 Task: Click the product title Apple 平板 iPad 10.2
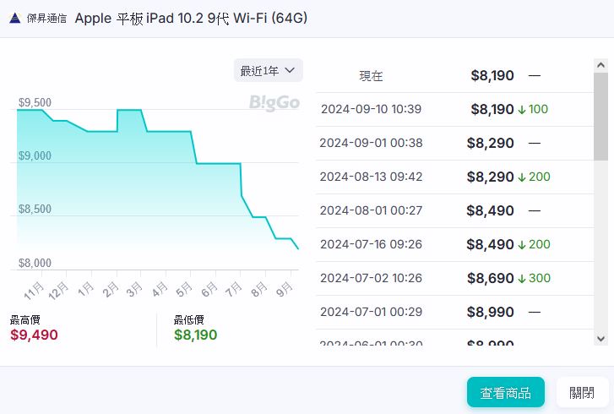pyautogui.click(x=191, y=19)
